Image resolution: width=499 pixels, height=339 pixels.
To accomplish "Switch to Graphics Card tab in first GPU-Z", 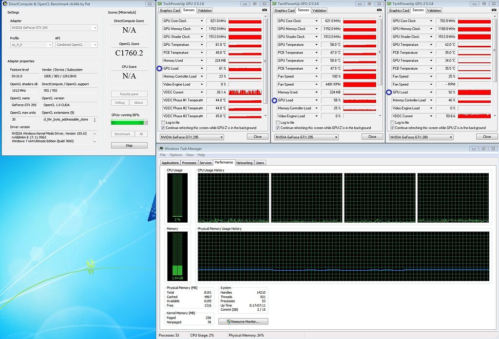I will [170, 11].
